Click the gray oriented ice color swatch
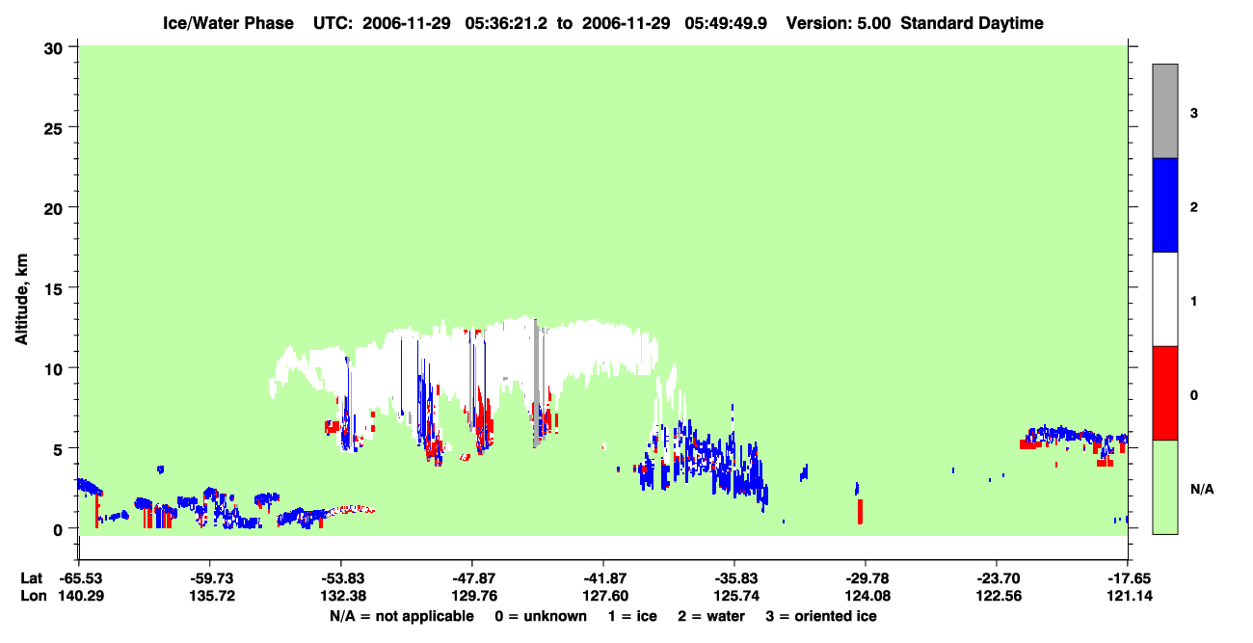Image resolution: width=1253 pixels, height=643 pixels. [1164, 111]
